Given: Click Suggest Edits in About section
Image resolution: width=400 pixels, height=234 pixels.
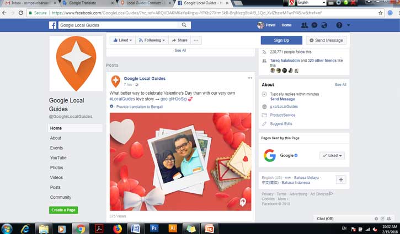Looking at the screenshot, I should click(281, 124).
